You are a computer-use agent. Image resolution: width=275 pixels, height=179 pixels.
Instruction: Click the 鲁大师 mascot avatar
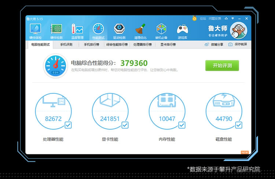point(239,30)
